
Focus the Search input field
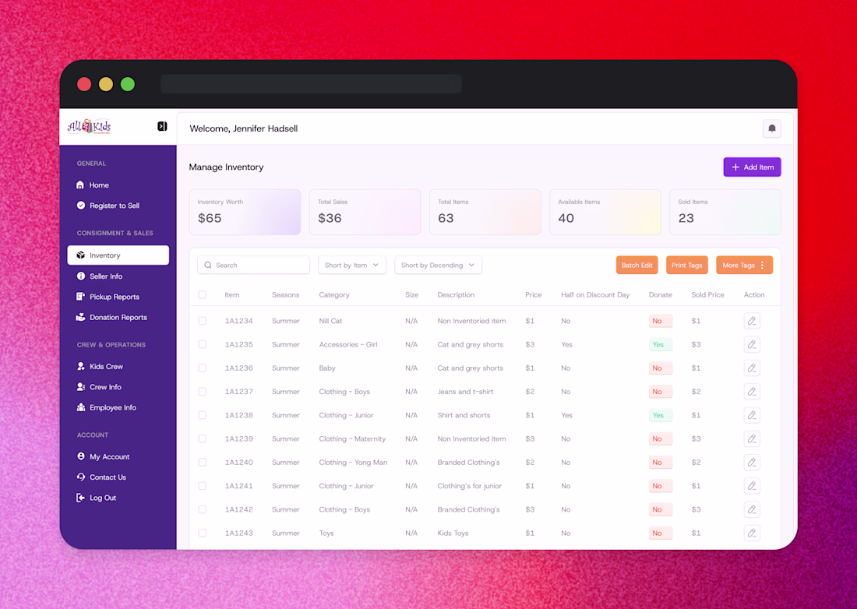(254, 265)
